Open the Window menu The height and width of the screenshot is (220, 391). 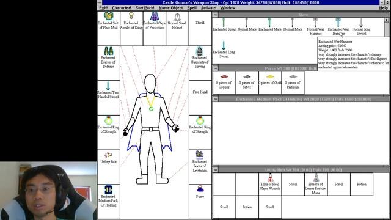[228, 8]
